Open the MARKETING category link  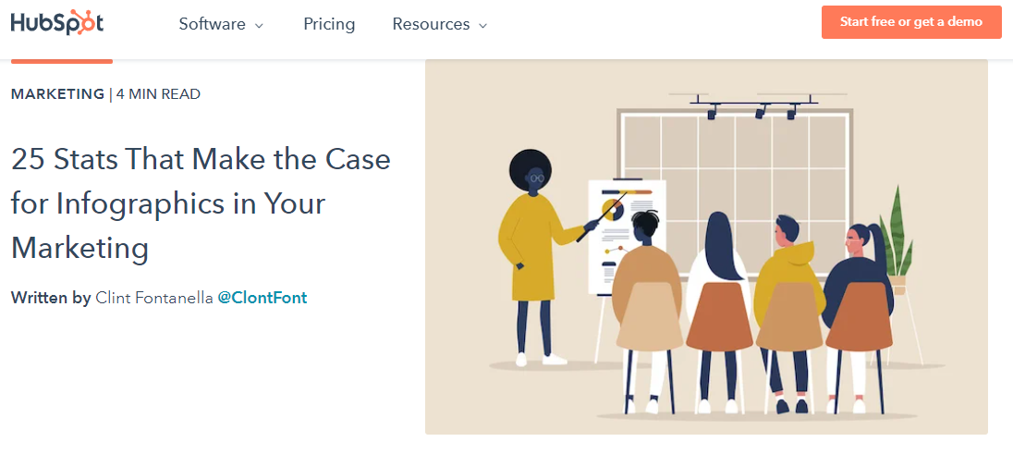pyautogui.click(x=57, y=93)
